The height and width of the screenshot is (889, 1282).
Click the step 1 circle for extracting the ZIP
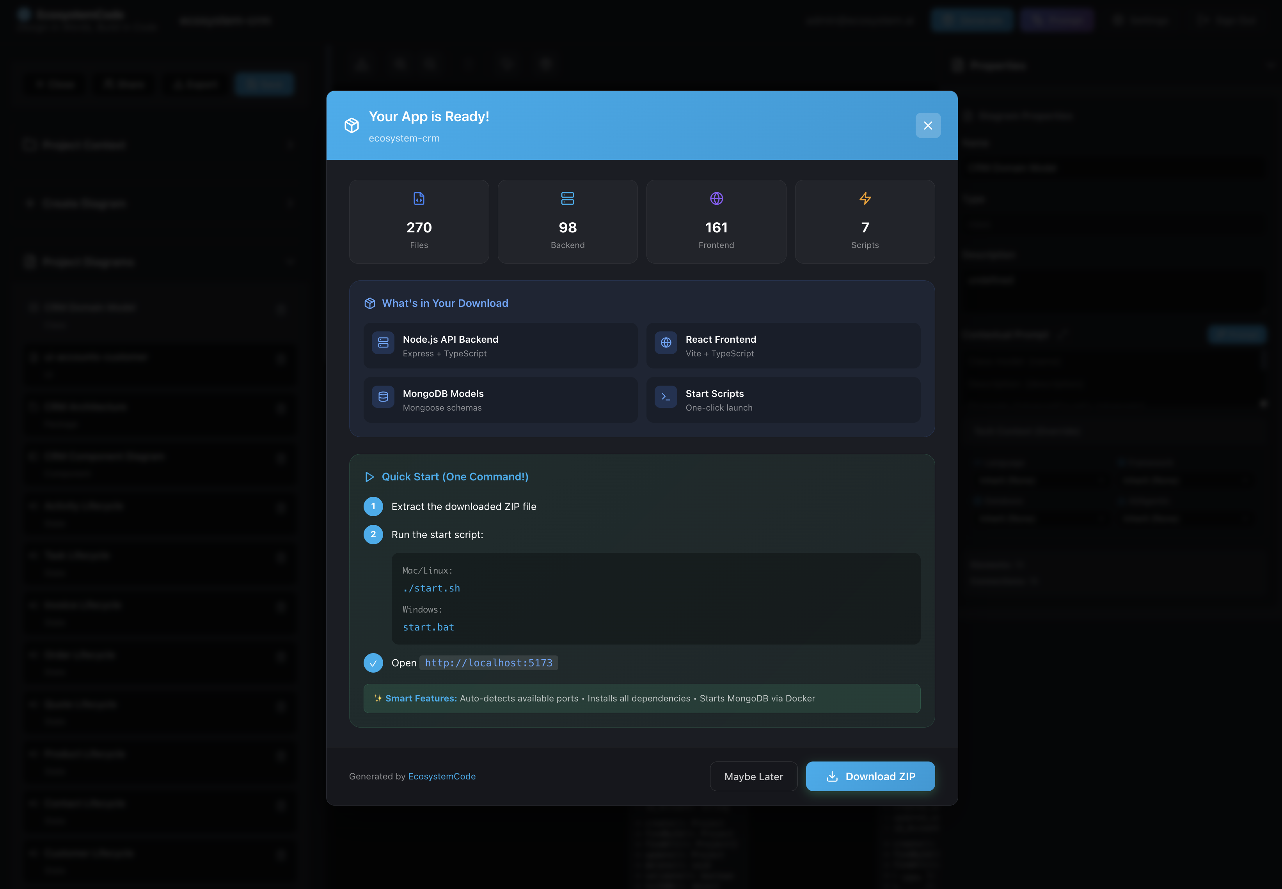tap(373, 506)
